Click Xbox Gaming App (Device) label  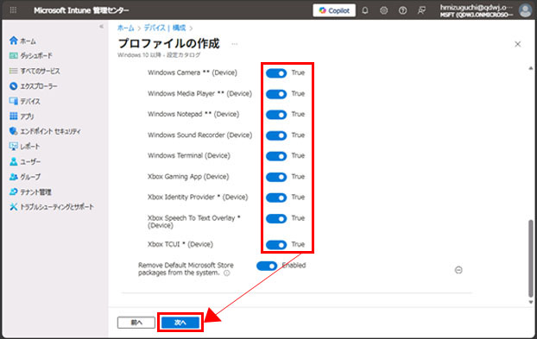(188, 177)
